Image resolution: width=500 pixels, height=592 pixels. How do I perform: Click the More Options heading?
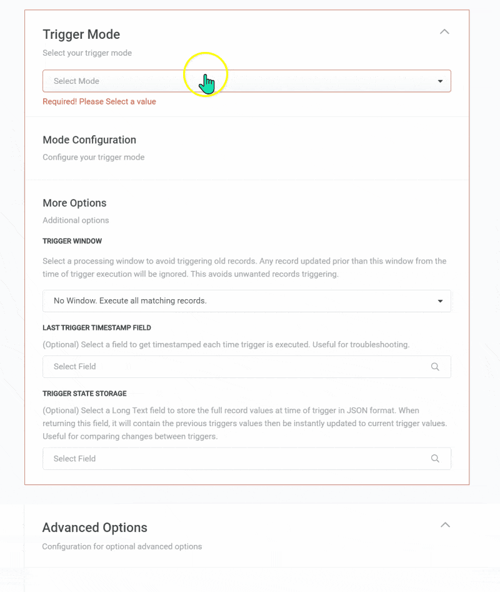74,203
